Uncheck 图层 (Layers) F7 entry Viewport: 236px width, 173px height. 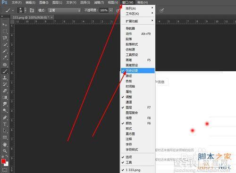(138, 107)
